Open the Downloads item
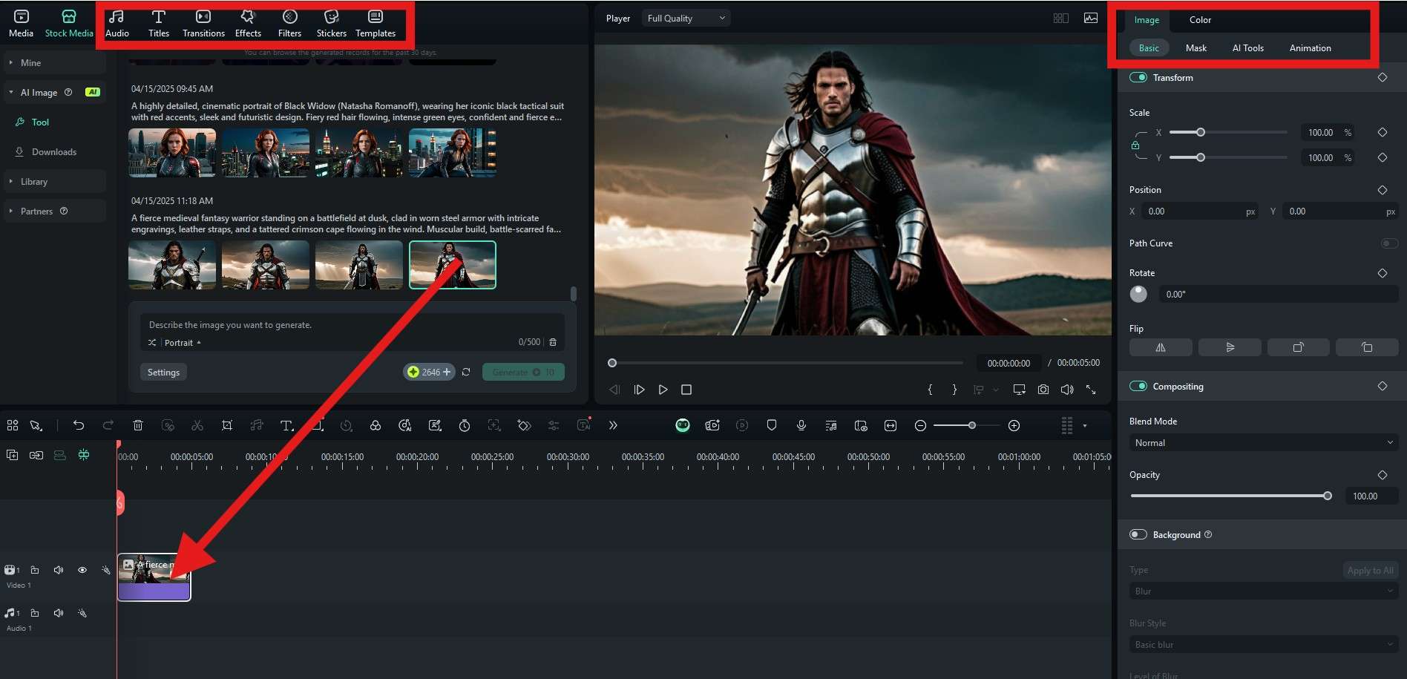This screenshot has width=1407, height=679. pyautogui.click(x=53, y=152)
